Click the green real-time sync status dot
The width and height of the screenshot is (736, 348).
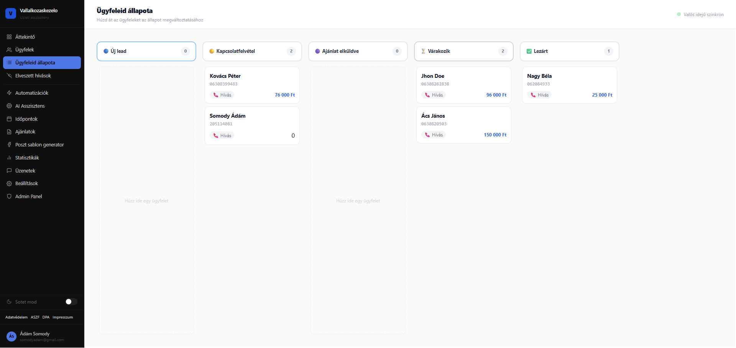click(x=679, y=14)
